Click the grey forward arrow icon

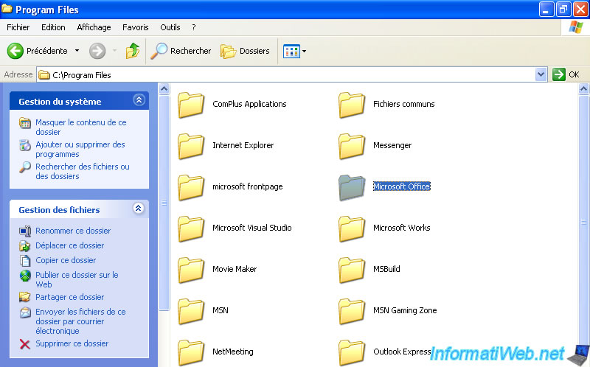point(97,51)
